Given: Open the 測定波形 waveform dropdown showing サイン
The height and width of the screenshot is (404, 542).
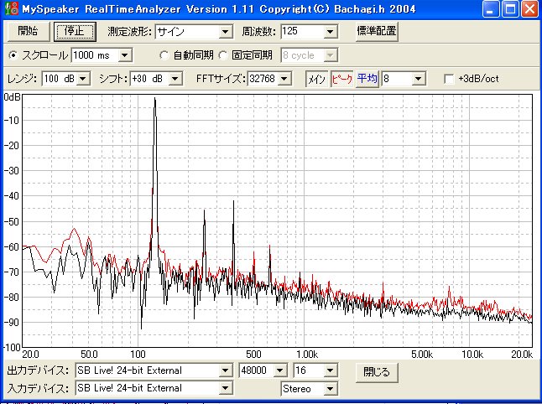Looking at the screenshot, I should click(x=225, y=32).
